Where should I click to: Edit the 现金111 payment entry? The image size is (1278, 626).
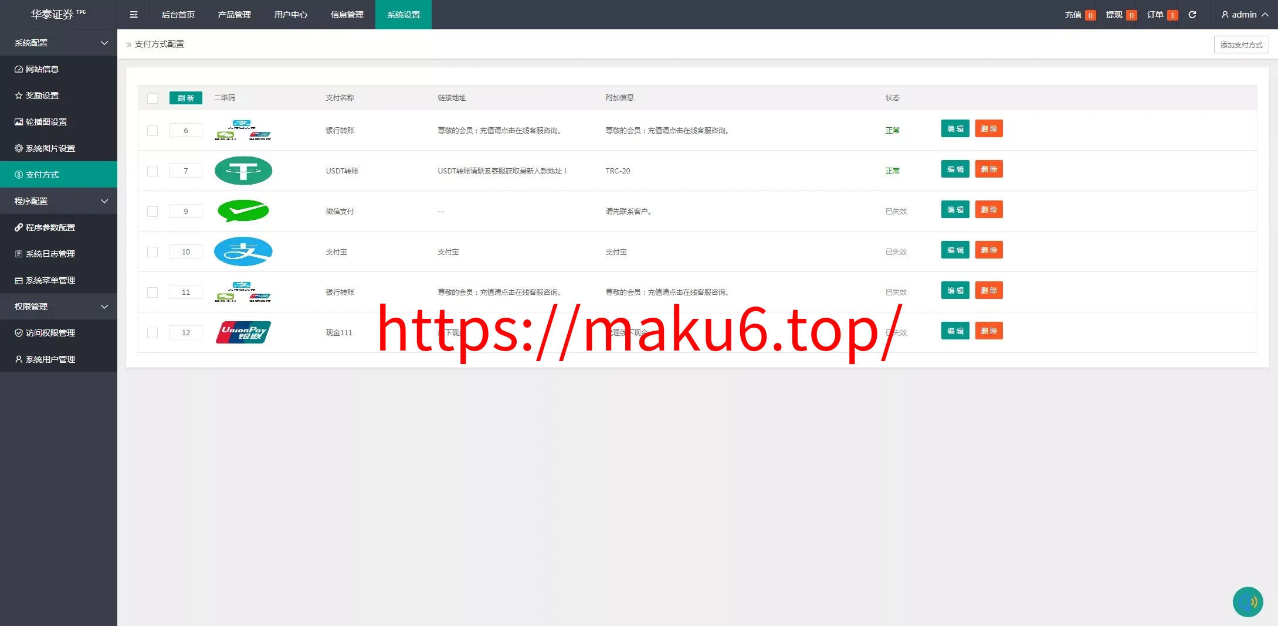tap(955, 331)
